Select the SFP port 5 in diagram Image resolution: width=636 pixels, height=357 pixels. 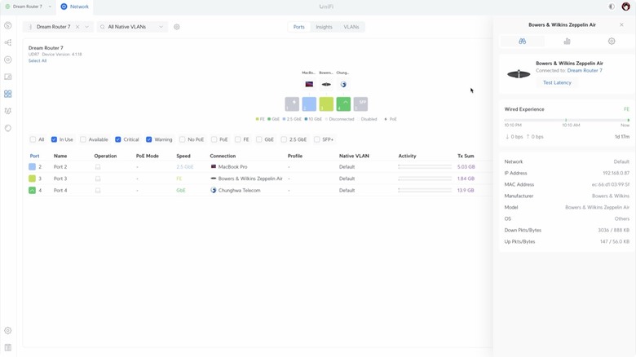click(360, 104)
